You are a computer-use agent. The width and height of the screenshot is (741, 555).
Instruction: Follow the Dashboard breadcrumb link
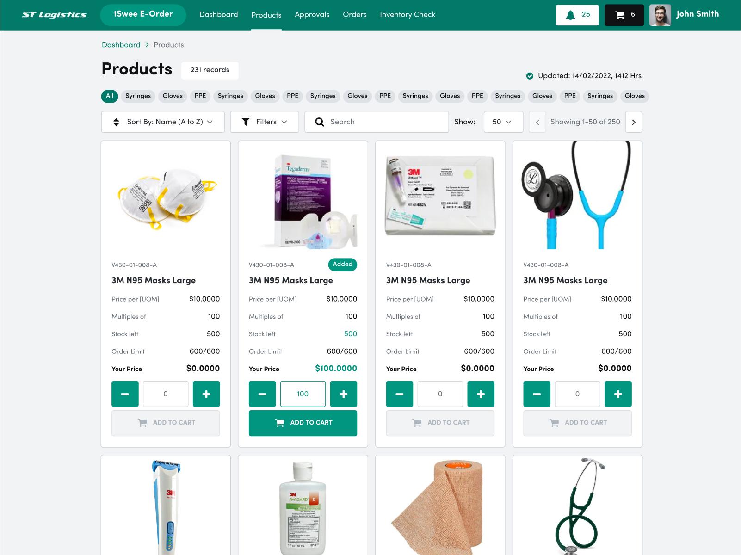point(121,45)
